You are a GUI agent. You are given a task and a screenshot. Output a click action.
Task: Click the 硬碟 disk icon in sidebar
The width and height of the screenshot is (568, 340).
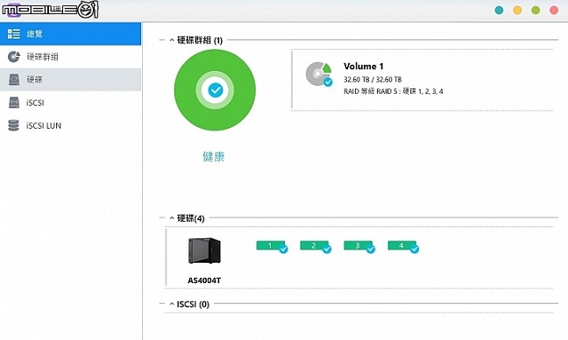(14, 79)
